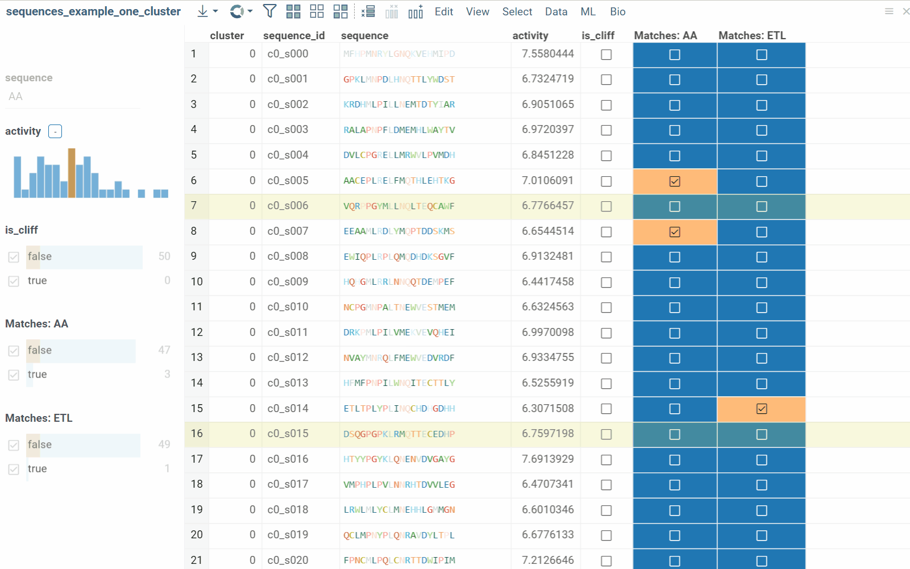The height and width of the screenshot is (569, 910).
Task: Select all rows using the select-all grid icon
Action: click(293, 11)
